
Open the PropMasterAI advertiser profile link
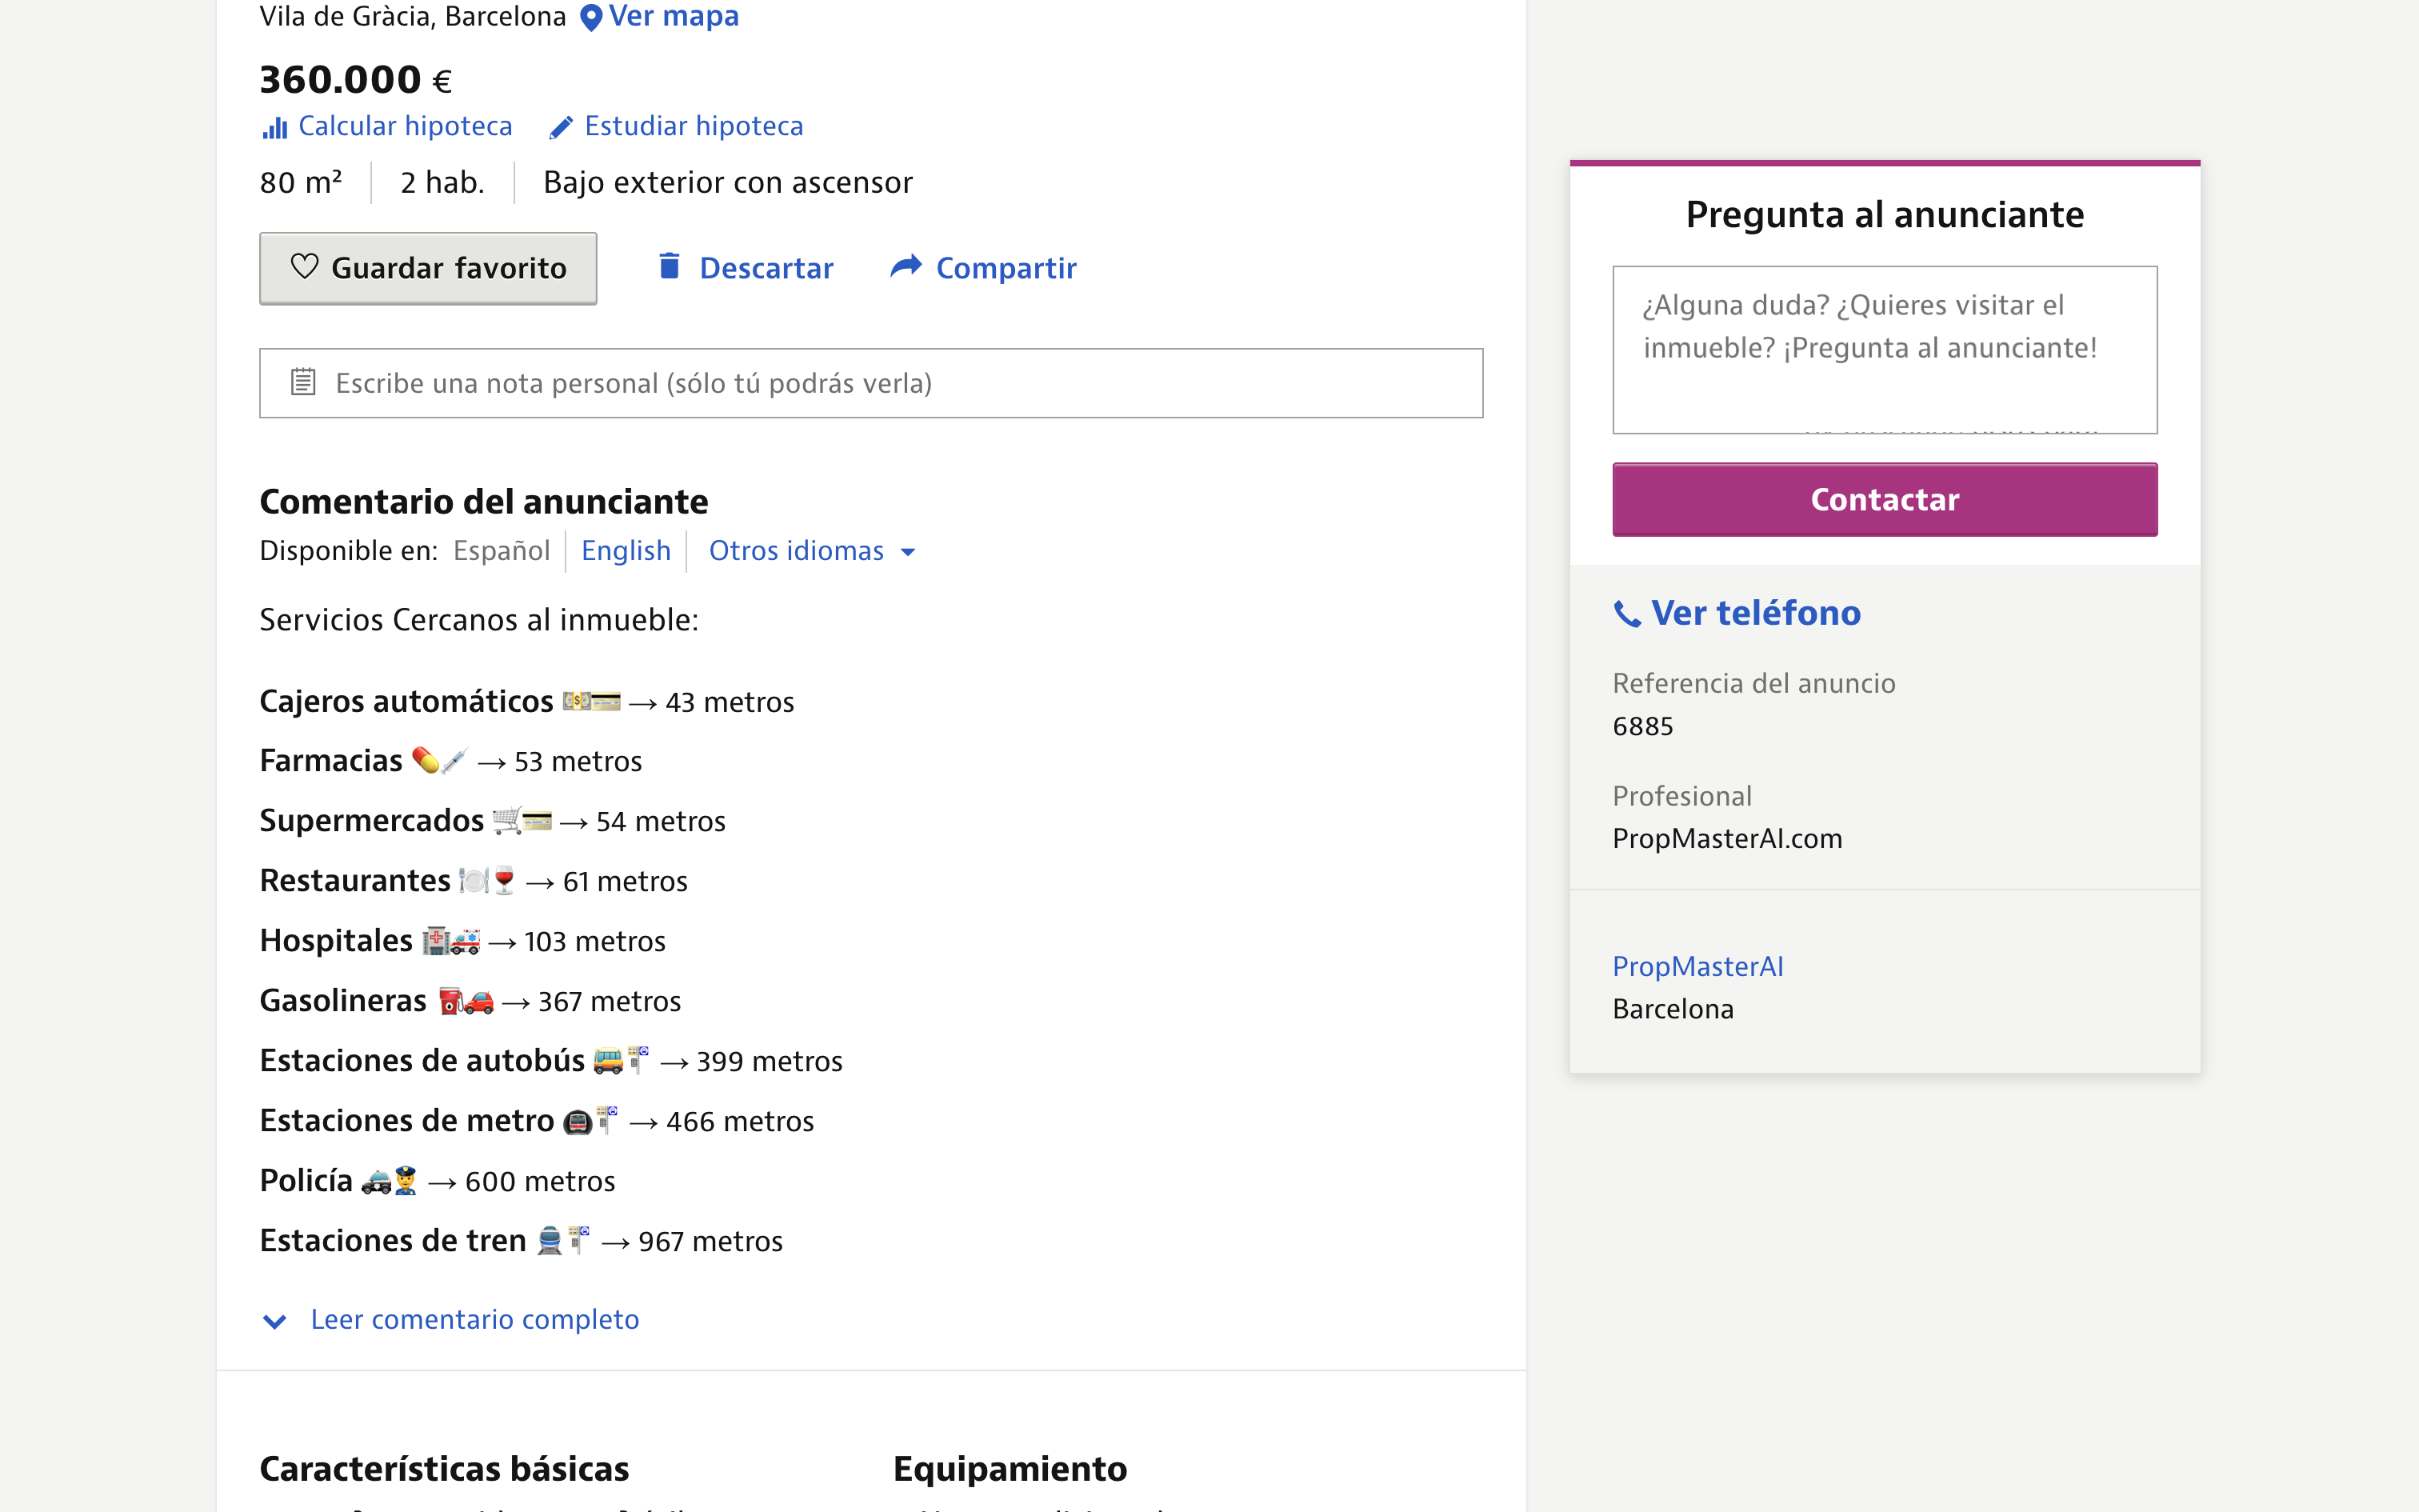[x=1697, y=966]
